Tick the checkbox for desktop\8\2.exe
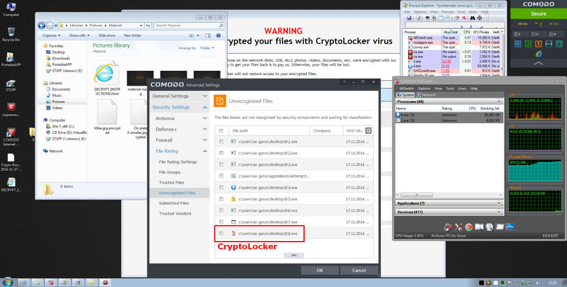This screenshot has height=287, width=567. coord(221,153)
